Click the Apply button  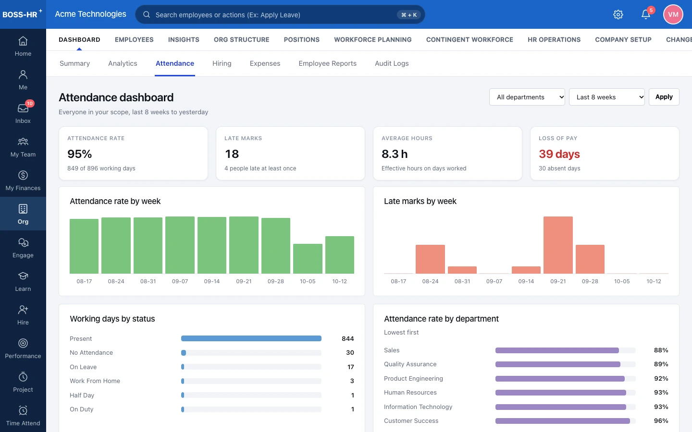(664, 97)
